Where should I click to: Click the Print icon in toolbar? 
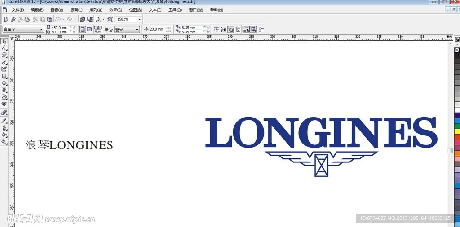pos(27,19)
